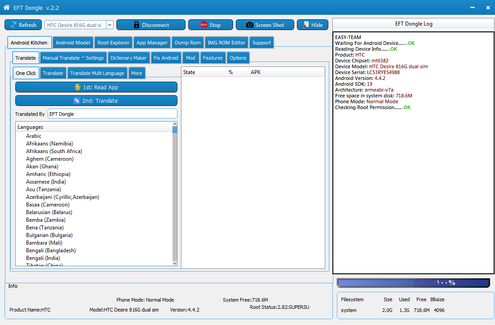Click the Hide button
495x325 pixels.
tap(313, 25)
